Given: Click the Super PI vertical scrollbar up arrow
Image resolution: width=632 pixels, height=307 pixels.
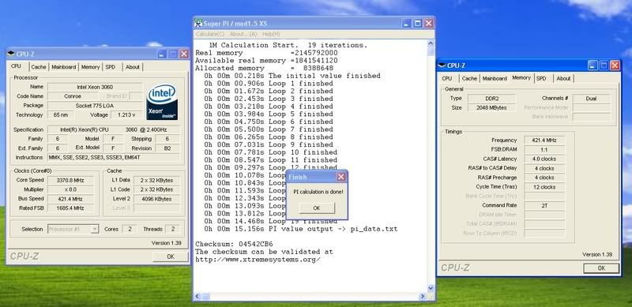Looking at the screenshot, I should click(x=431, y=43).
